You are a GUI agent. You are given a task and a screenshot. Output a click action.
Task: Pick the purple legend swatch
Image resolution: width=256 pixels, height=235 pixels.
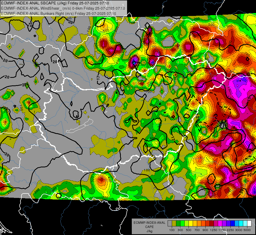click(224, 224)
